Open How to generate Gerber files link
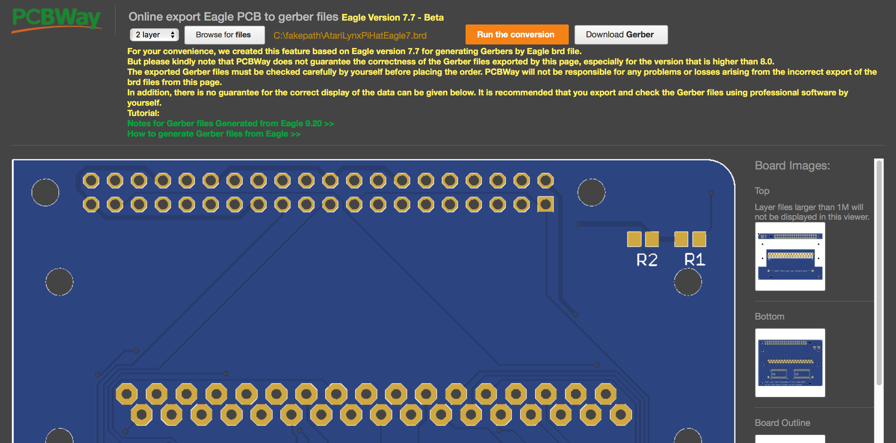The width and height of the screenshot is (896, 443). coord(213,134)
